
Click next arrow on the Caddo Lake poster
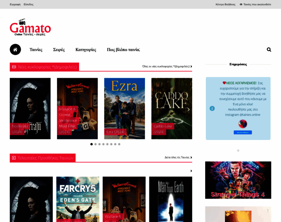pyautogui.click(x=188, y=109)
